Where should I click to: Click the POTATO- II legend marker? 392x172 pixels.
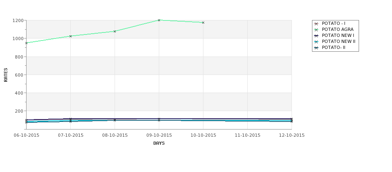click(316, 48)
